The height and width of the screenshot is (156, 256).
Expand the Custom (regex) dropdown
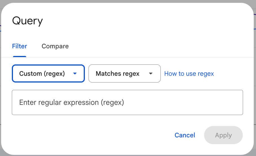pyautogui.click(x=48, y=74)
